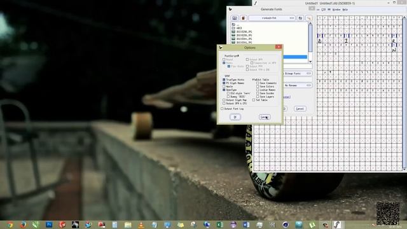
Task: Toggle Flex Hints checkbox
Action: (229, 66)
